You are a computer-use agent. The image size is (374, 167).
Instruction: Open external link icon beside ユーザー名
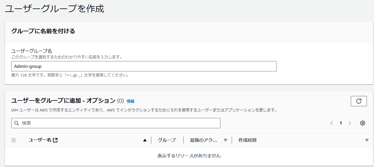(55, 140)
